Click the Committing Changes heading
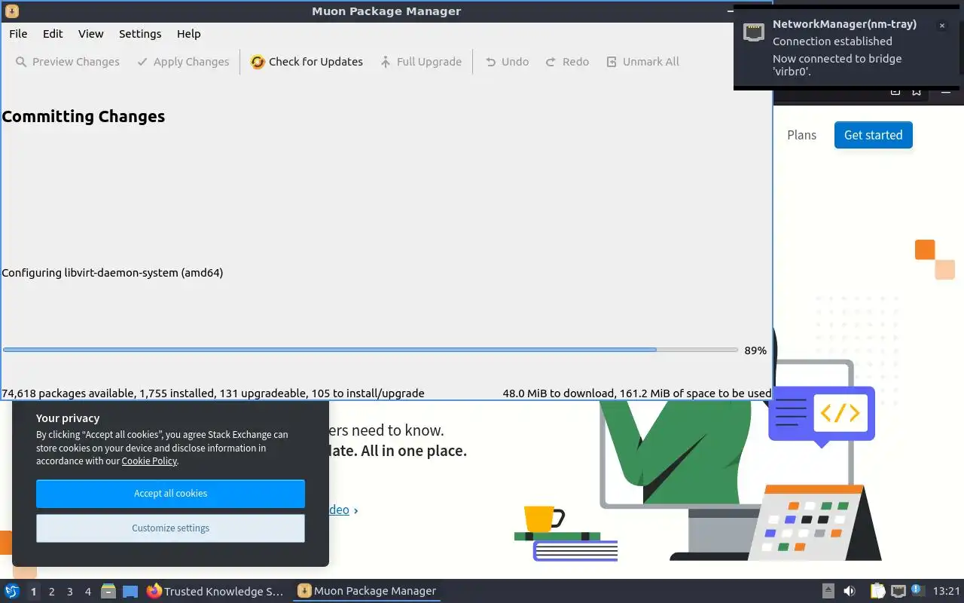The height and width of the screenshot is (603, 964). pos(83,116)
